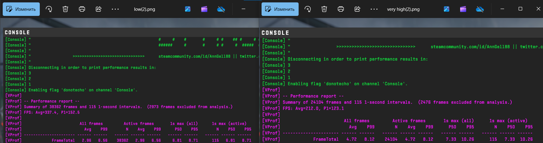Click steamcommunity.com URL text in right image
This screenshot has width=543, height=143.
pyautogui.click(x=470, y=47)
